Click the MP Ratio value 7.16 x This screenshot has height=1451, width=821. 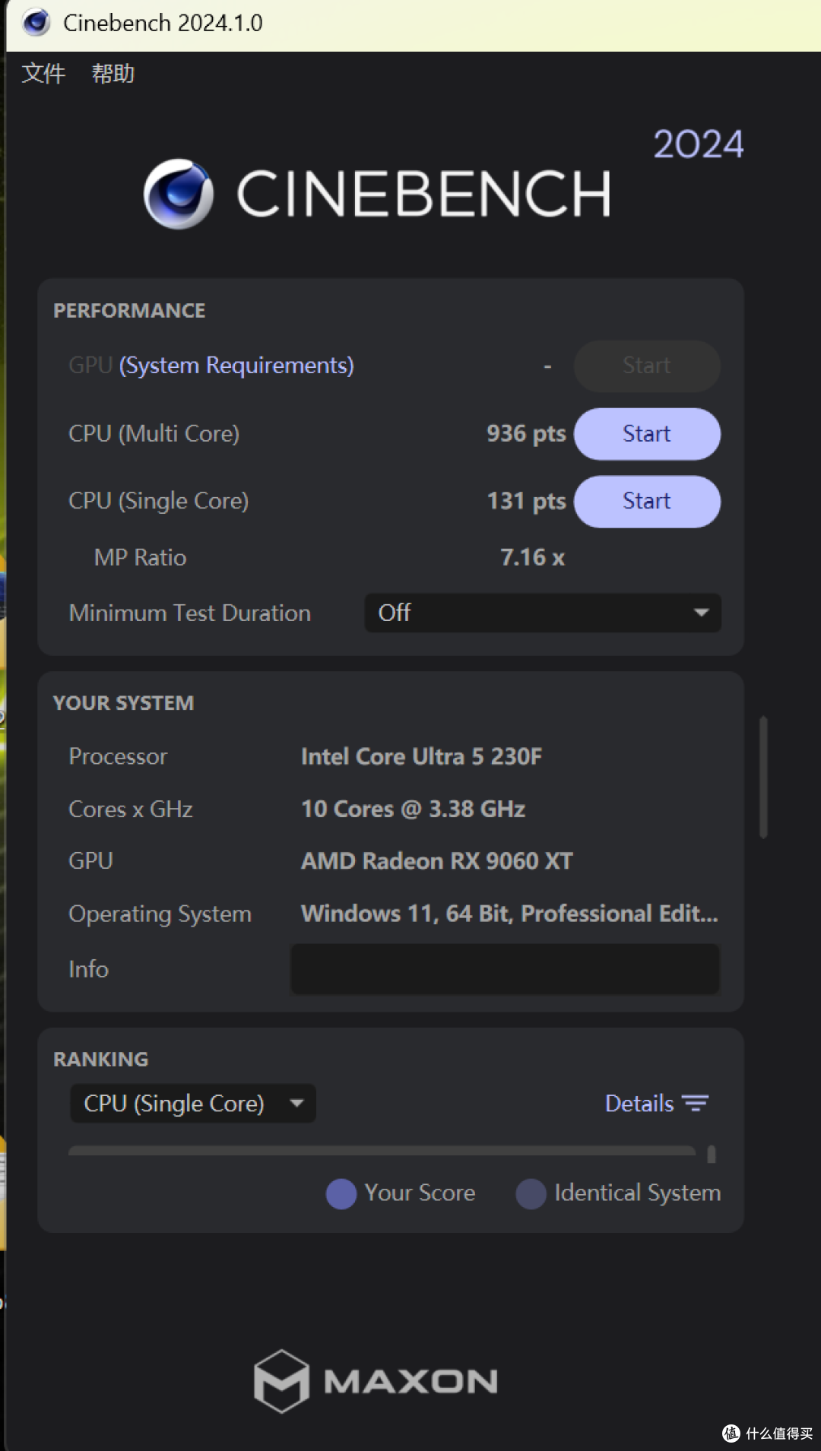532,557
